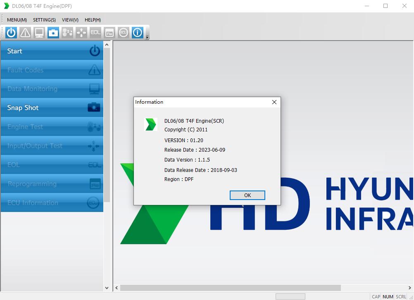Screen dimensions: 414x300
Task: Select Fault Codes in the sidebar
Action: click(x=52, y=70)
